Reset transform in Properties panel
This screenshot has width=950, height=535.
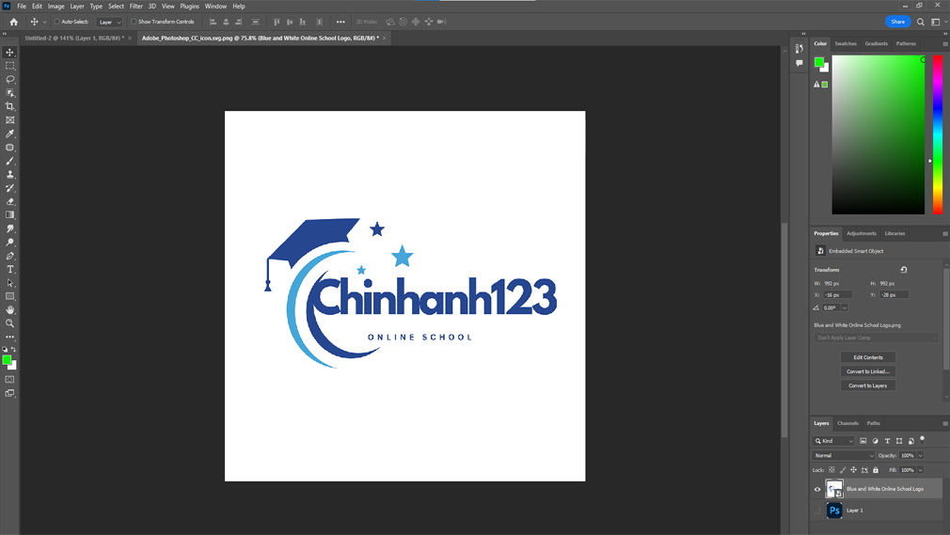point(903,270)
